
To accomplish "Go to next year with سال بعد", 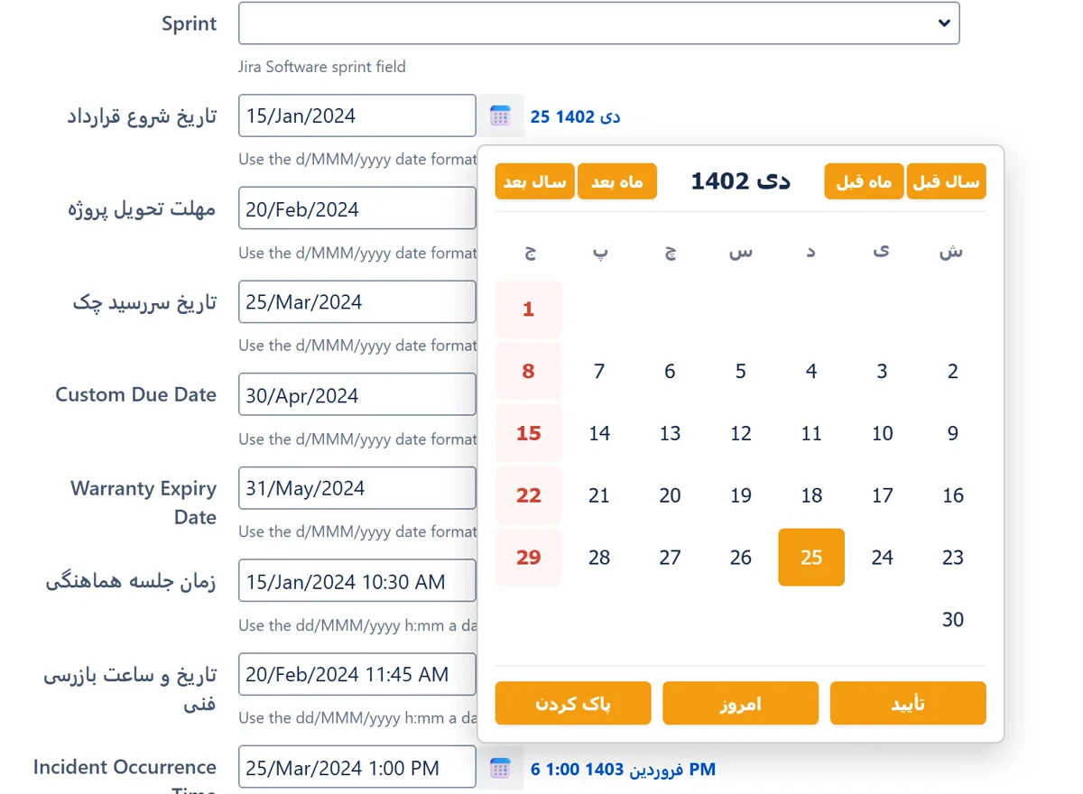I will 535,181.
